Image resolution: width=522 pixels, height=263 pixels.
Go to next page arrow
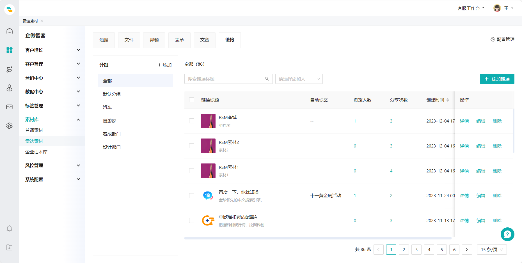(467, 250)
